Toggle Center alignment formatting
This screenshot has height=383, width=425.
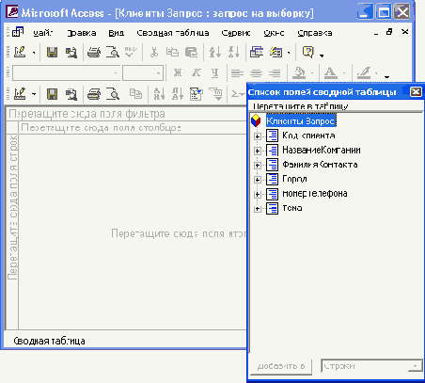[x=256, y=73]
